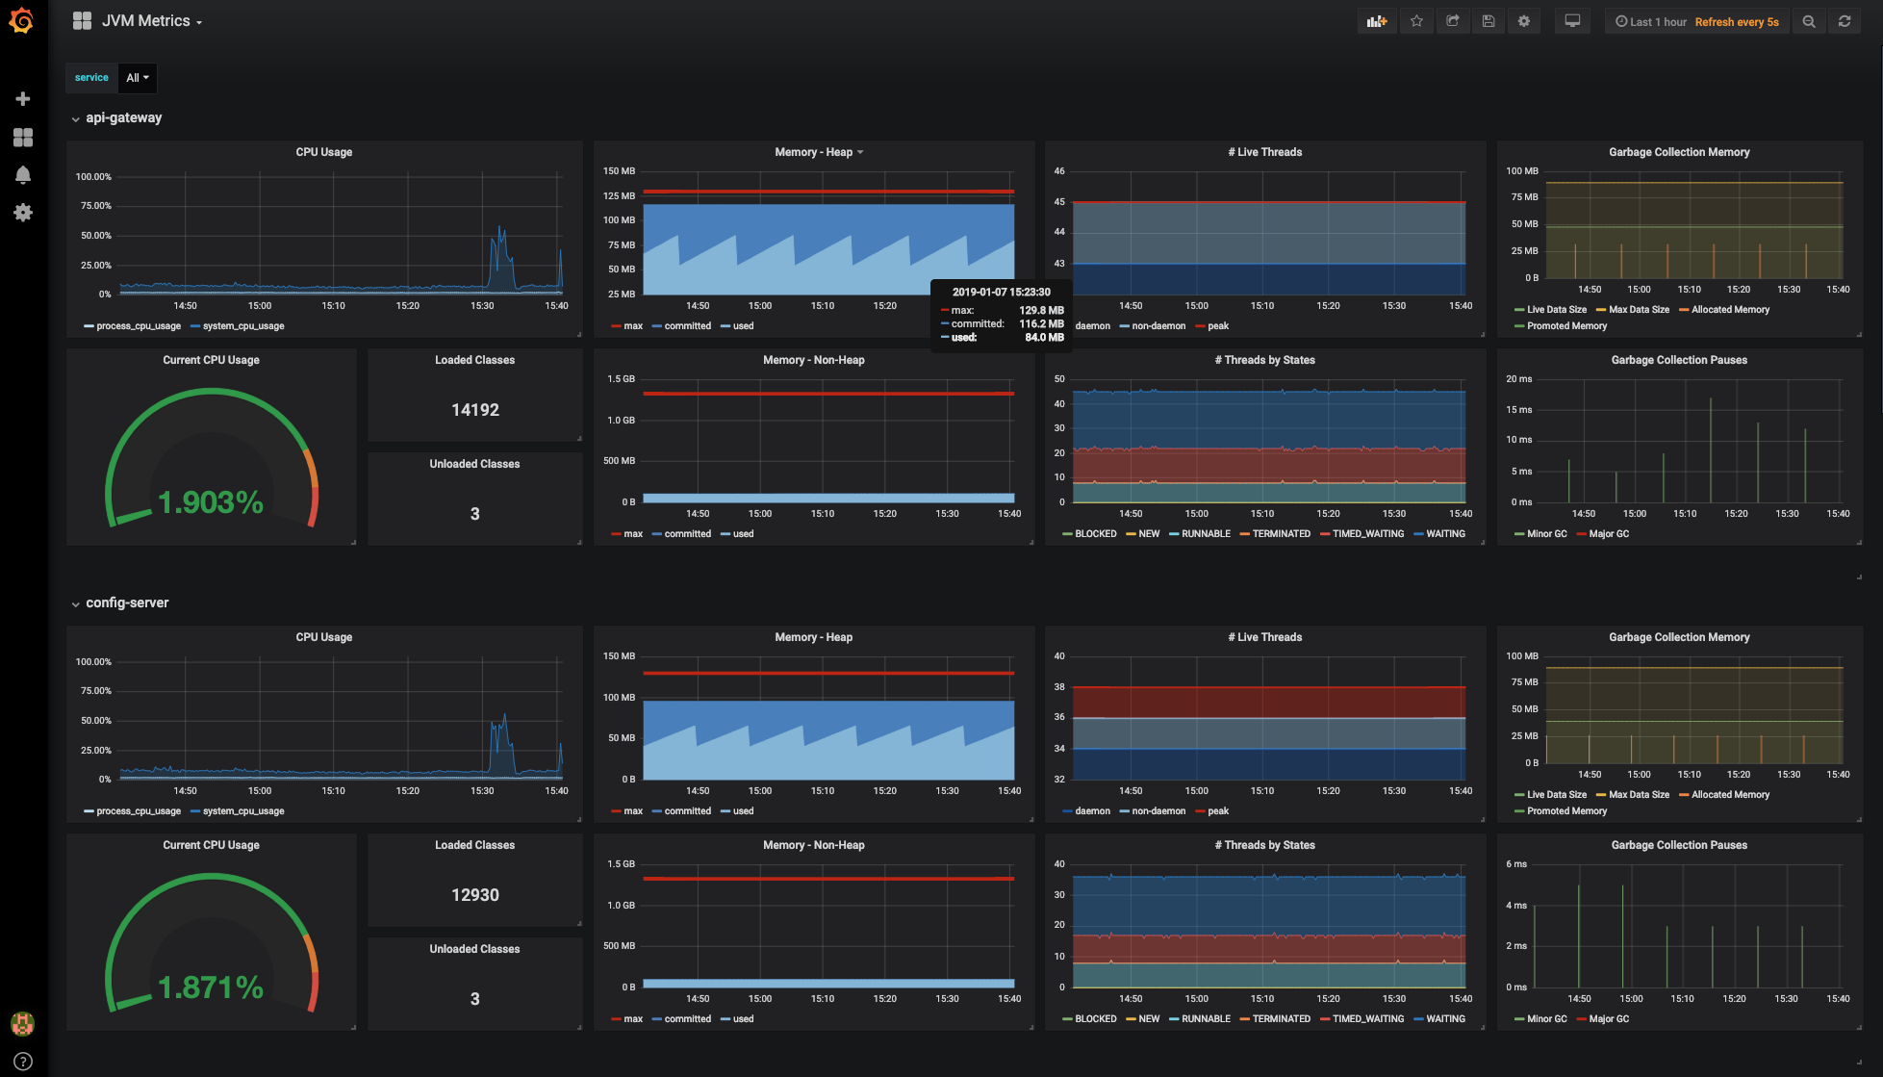Star this dashboard as favorite
This screenshot has height=1077, width=1883.
[1416, 21]
